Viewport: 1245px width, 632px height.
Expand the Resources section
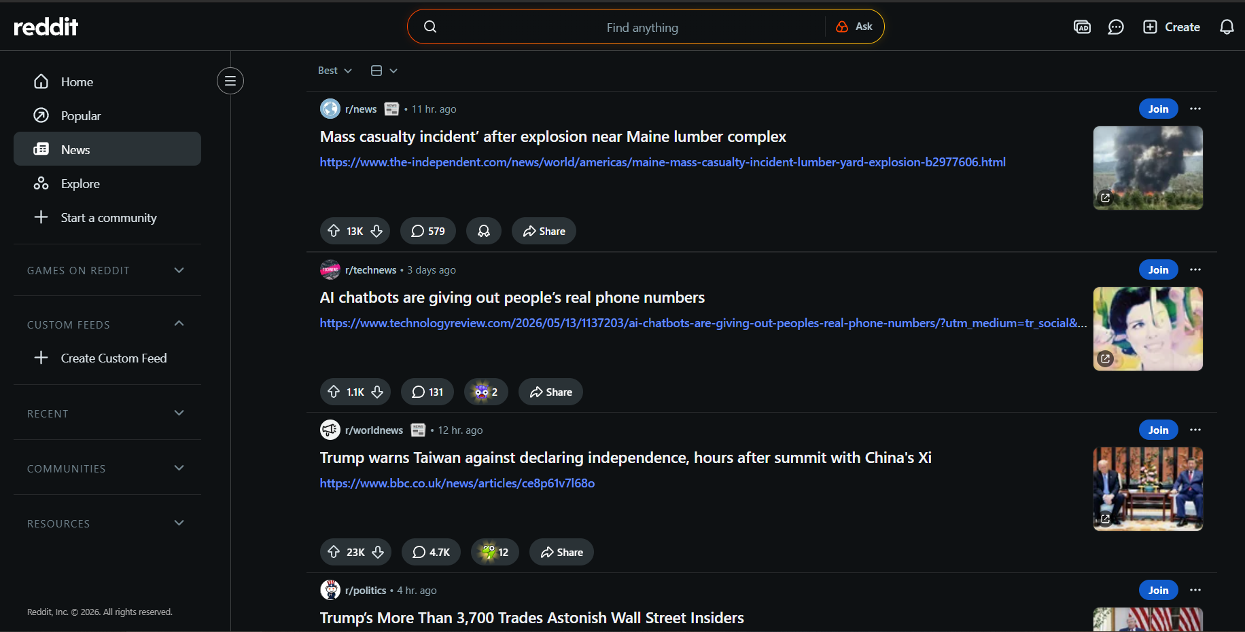point(107,523)
